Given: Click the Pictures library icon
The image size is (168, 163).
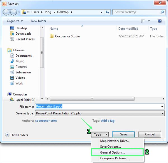Looking at the screenshot, I should (12, 67).
